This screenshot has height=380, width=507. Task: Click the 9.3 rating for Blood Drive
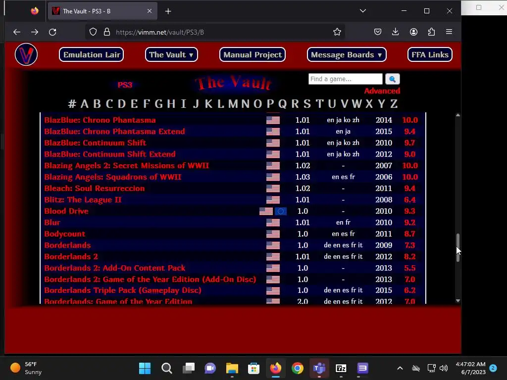pyautogui.click(x=409, y=211)
